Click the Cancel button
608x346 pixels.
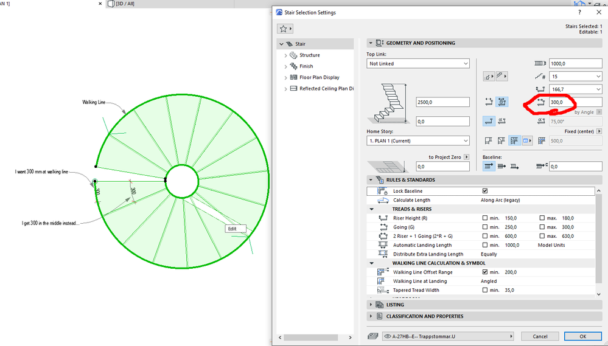tap(540, 336)
